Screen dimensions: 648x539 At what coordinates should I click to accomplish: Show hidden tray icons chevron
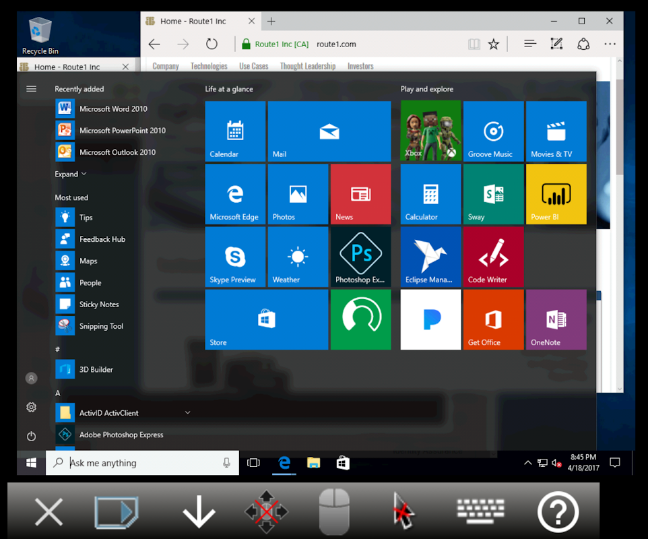(x=527, y=463)
